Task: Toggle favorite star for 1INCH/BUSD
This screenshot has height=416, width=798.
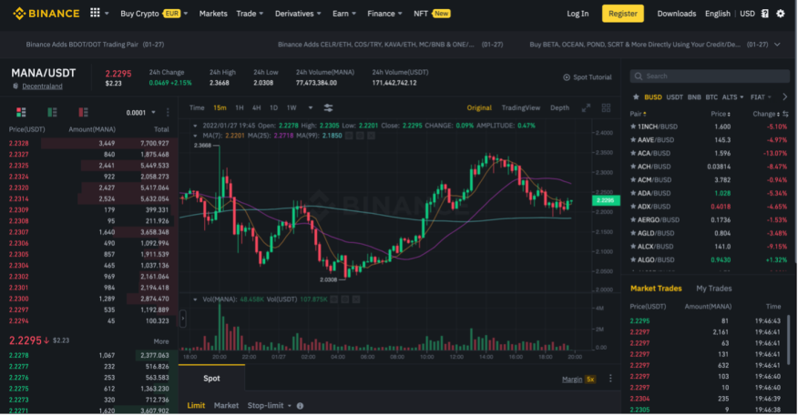Action: click(632, 127)
